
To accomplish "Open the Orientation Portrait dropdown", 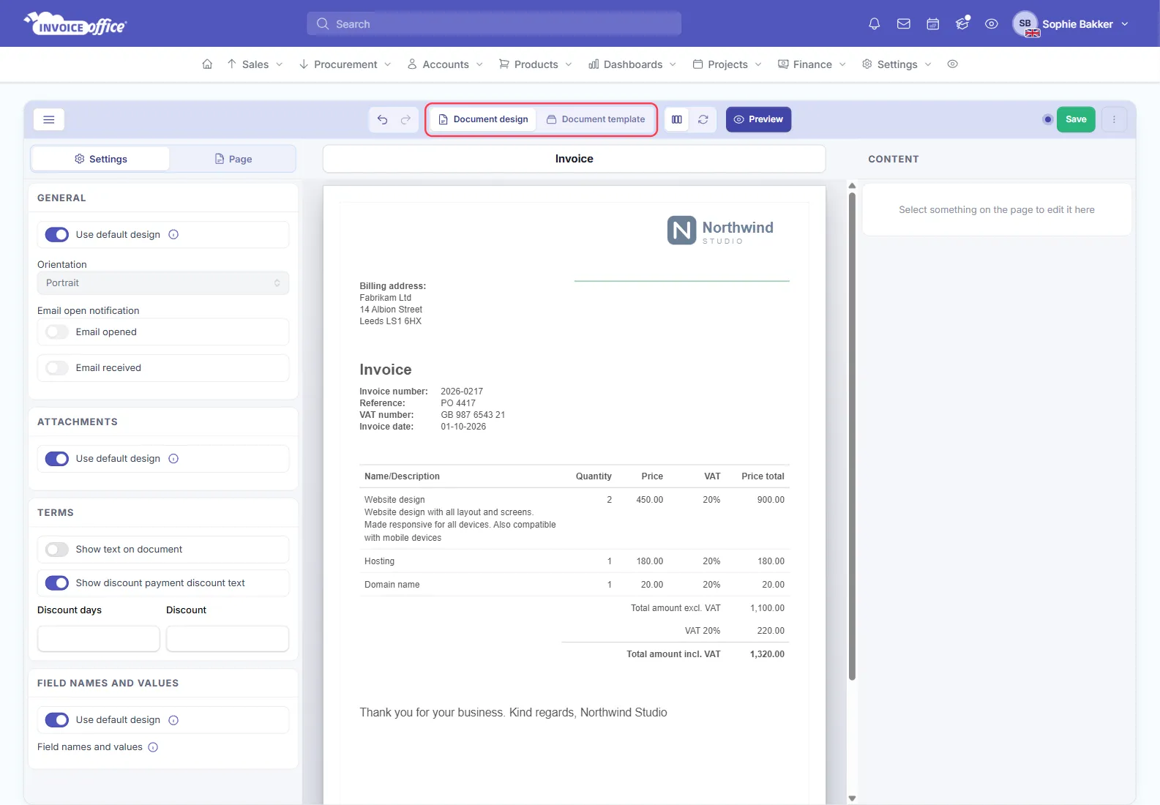I will point(163,283).
